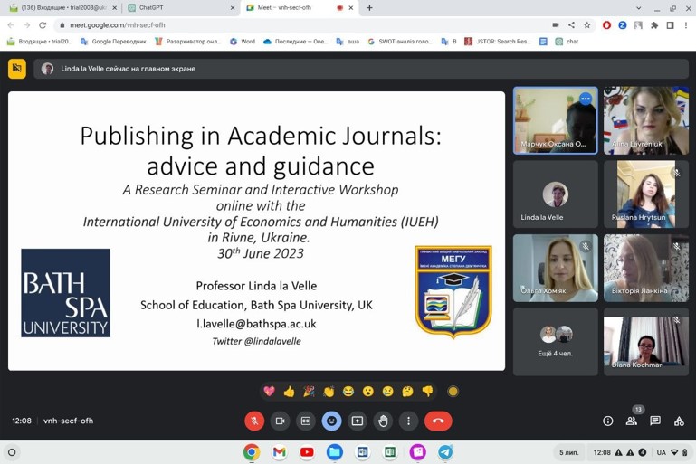Screen dimensions: 696x464
Task: Open the tab search dropdown arrow
Action: click(638, 8)
